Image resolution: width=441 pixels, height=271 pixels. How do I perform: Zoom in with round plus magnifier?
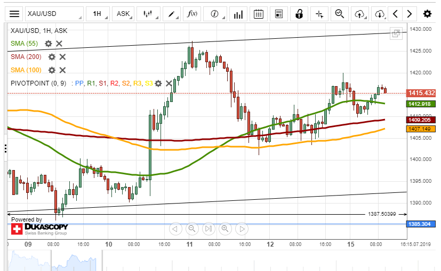(225, 229)
